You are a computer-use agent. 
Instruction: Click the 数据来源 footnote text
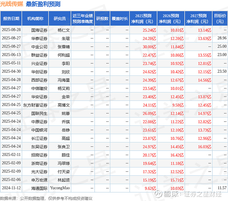pyautogui.click(x=46, y=198)
